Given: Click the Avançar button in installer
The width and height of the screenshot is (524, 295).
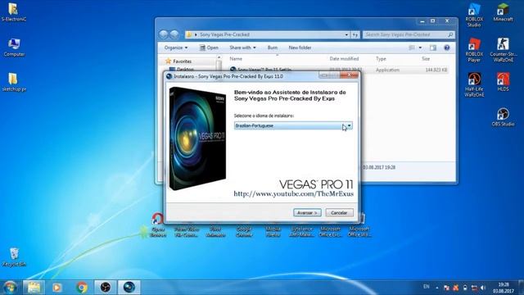Looking at the screenshot, I should point(307,213).
